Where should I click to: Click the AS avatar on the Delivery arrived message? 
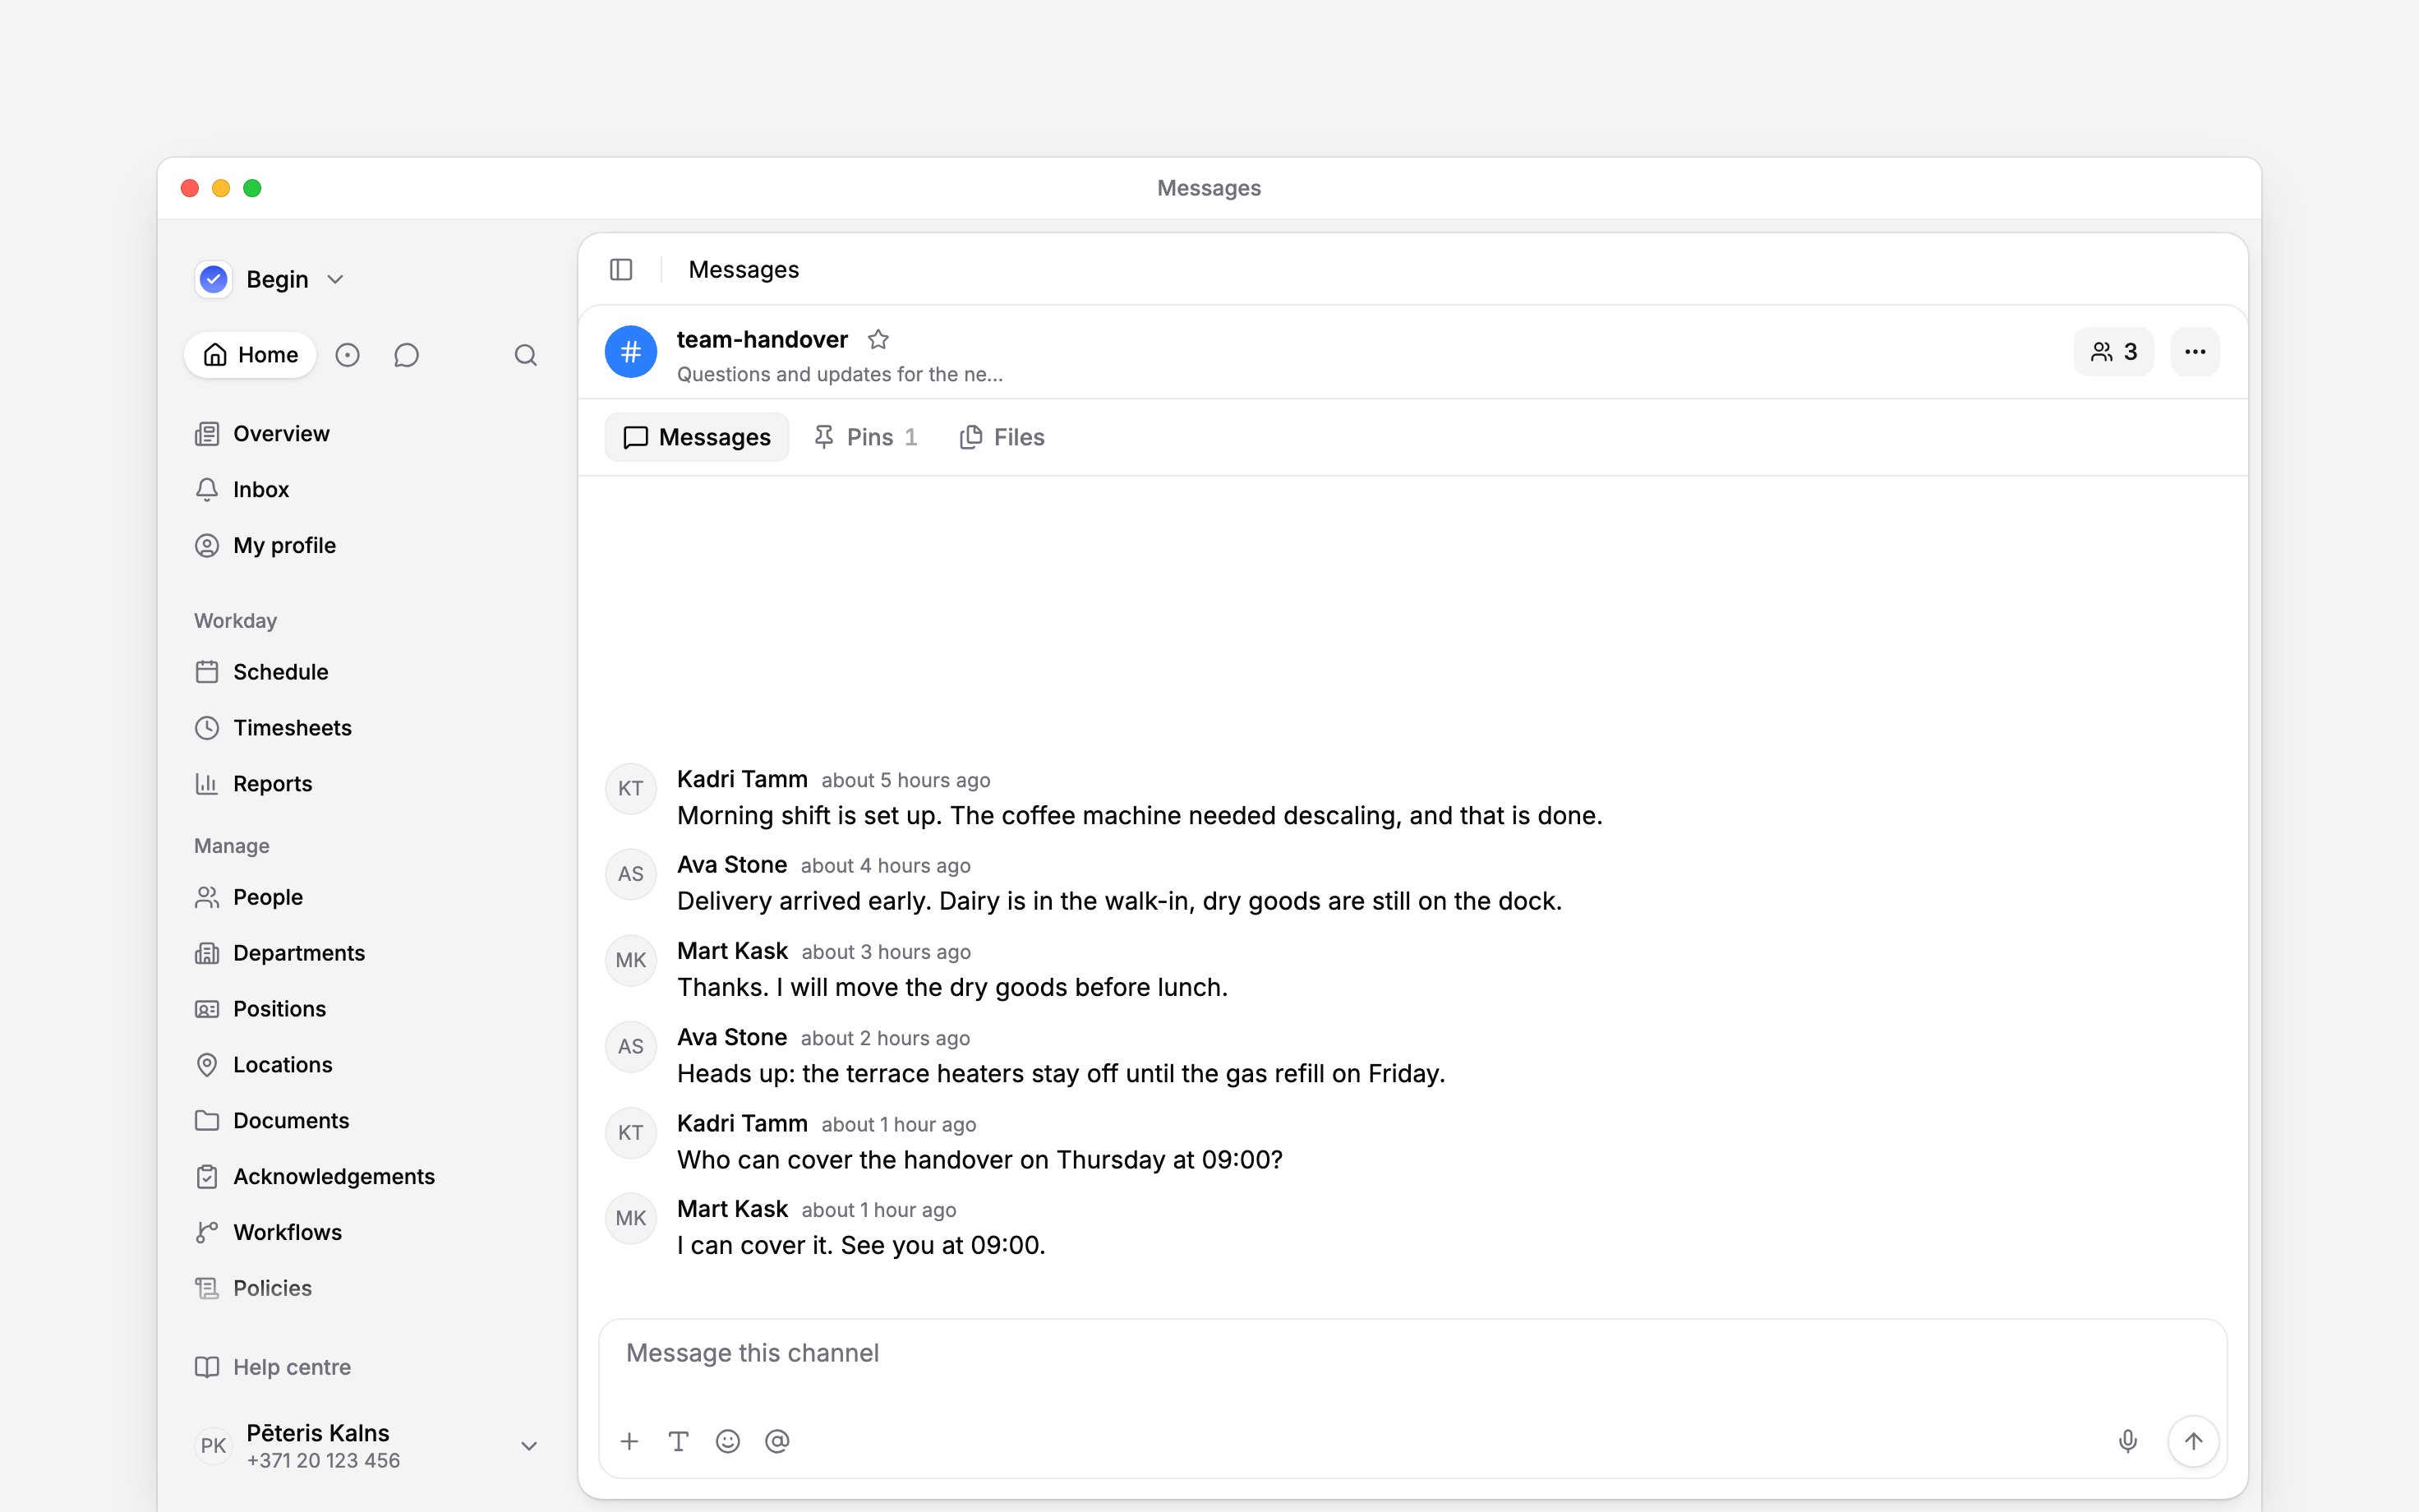pyautogui.click(x=631, y=874)
